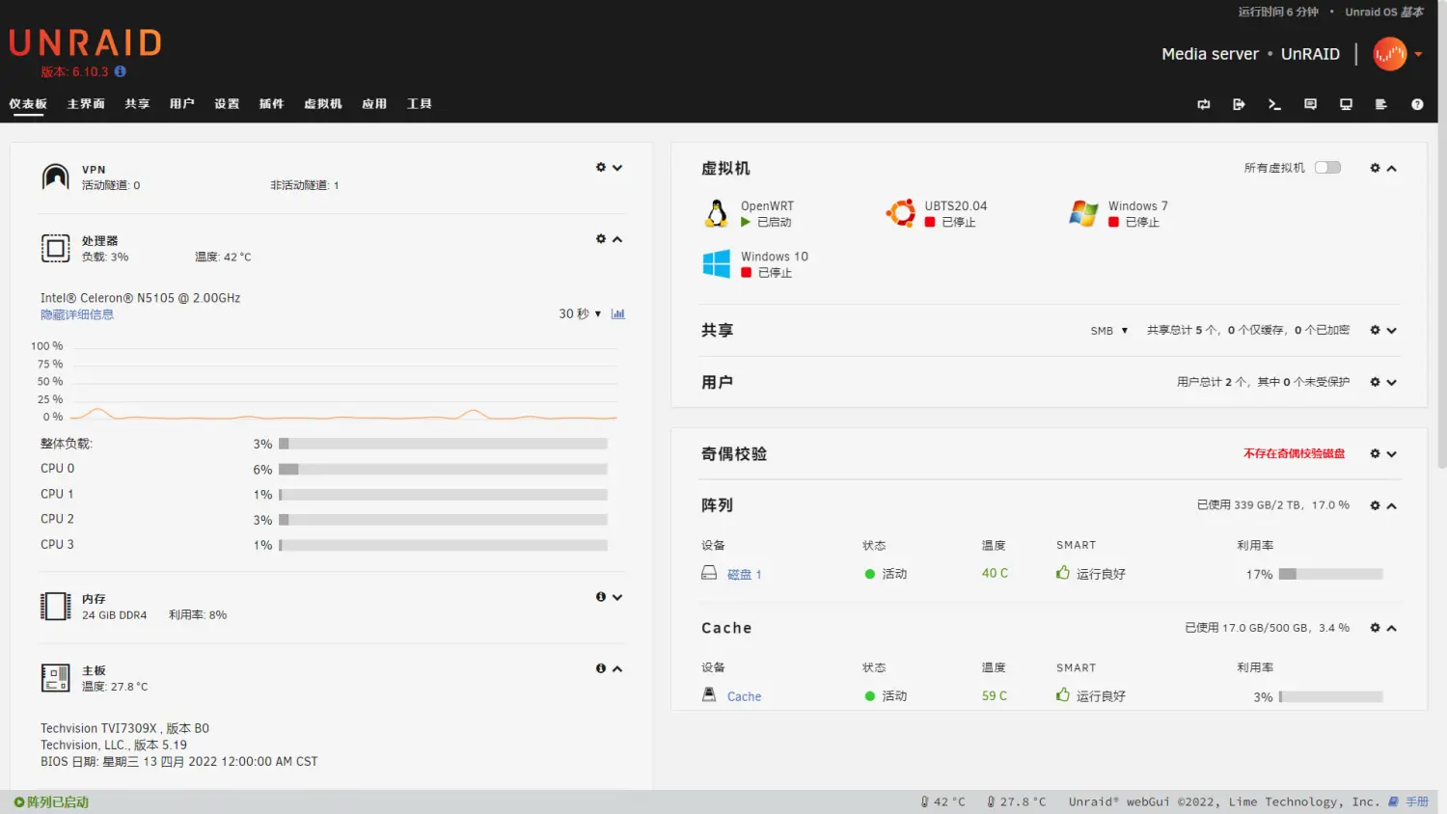Click the CPU history chart icon
Viewport: 1447px width, 814px height.
click(x=618, y=313)
